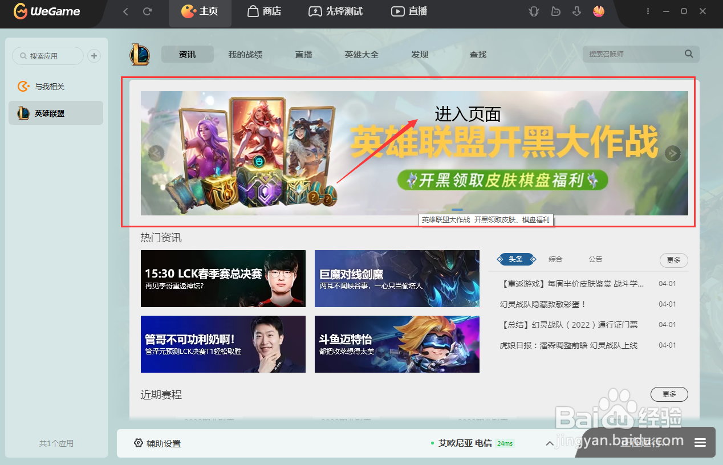Click the WeGame logo

(47, 11)
